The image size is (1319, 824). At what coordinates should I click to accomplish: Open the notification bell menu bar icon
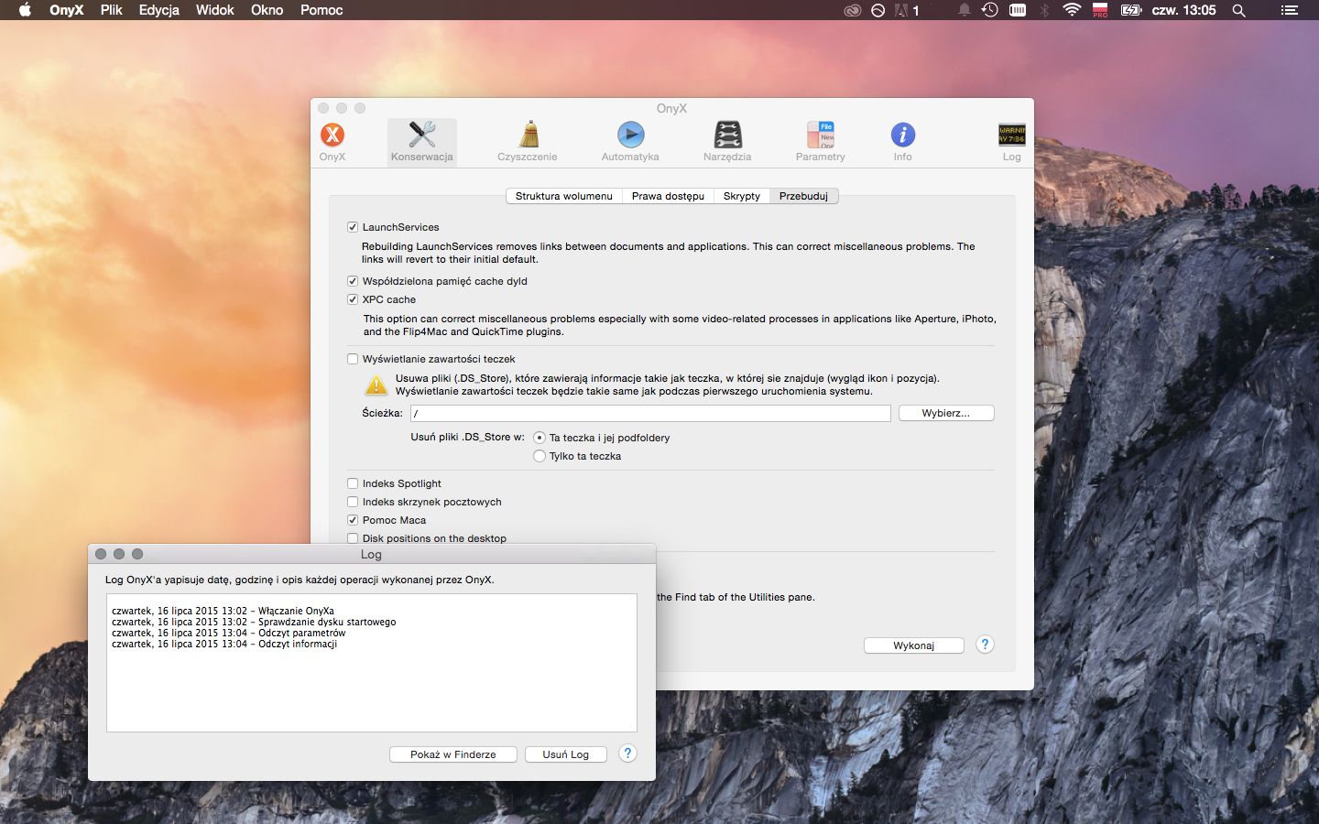pyautogui.click(x=964, y=10)
